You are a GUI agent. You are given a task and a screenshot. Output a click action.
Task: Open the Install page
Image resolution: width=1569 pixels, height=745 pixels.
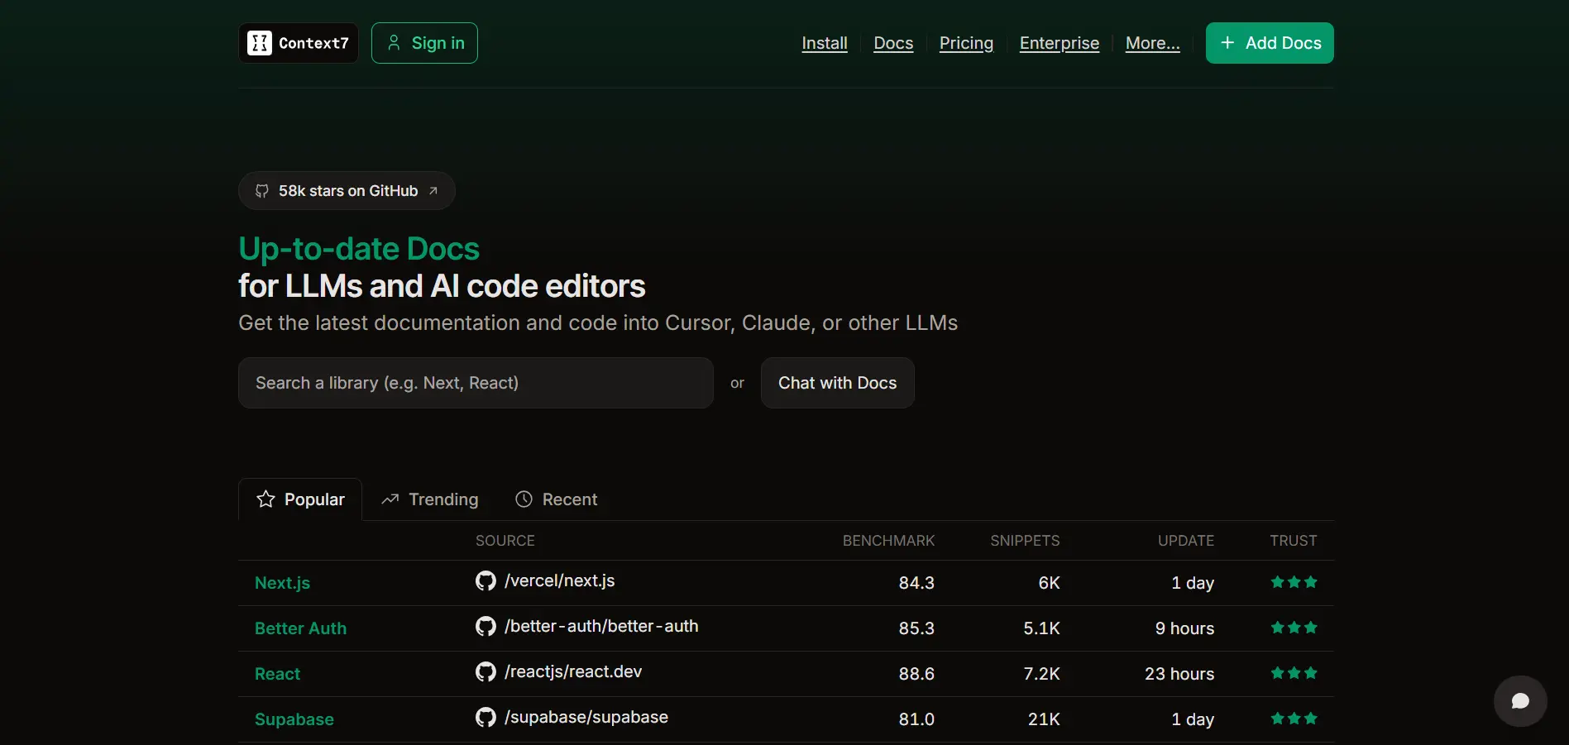pos(825,43)
